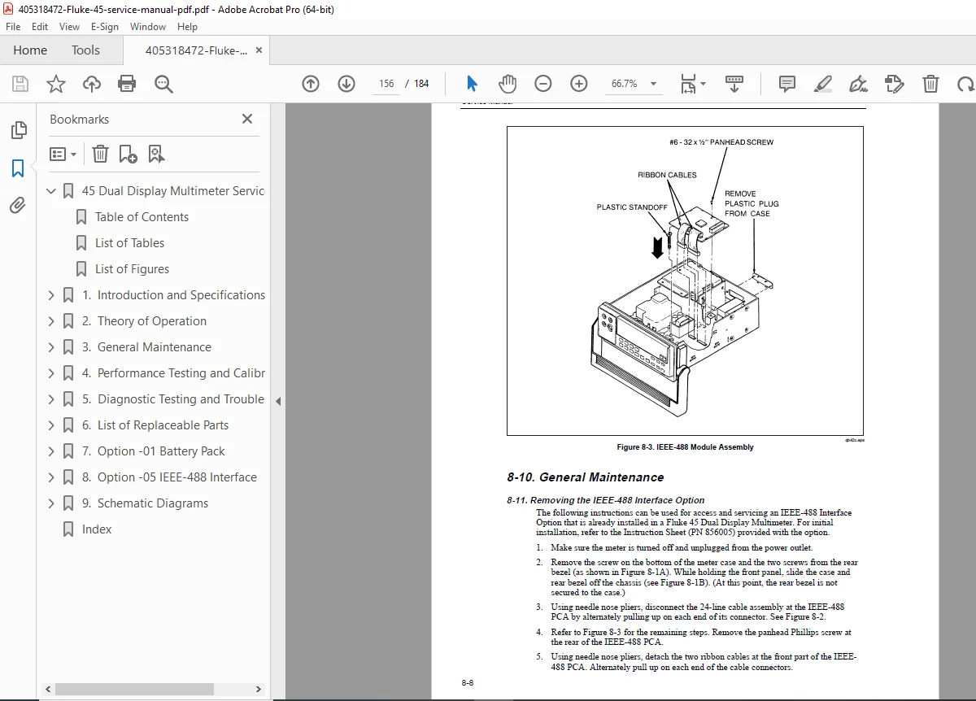Switch to the Home tab
Image resolution: width=976 pixels, height=701 pixels.
pyautogui.click(x=30, y=50)
